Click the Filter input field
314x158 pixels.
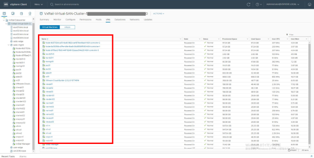coord(300,34)
